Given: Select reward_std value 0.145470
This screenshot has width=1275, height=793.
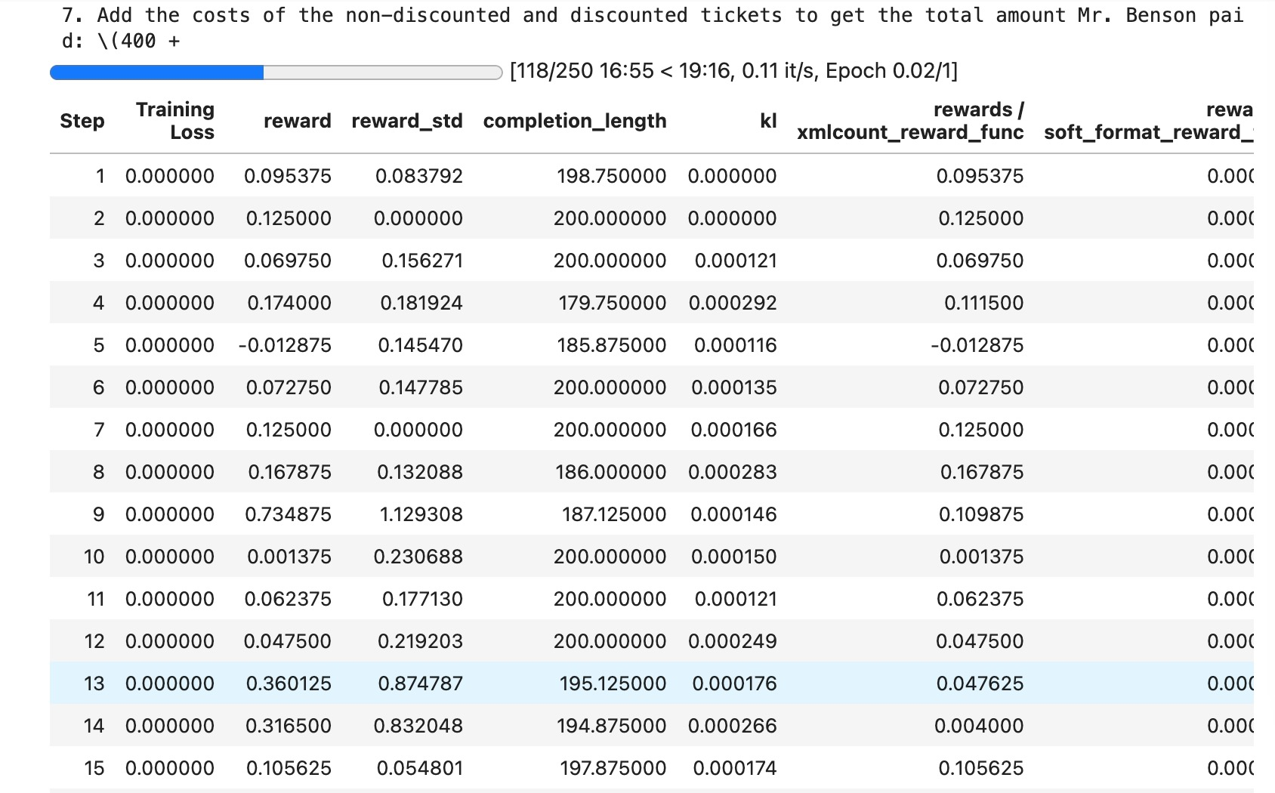Looking at the screenshot, I should pyautogui.click(x=421, y=345).
